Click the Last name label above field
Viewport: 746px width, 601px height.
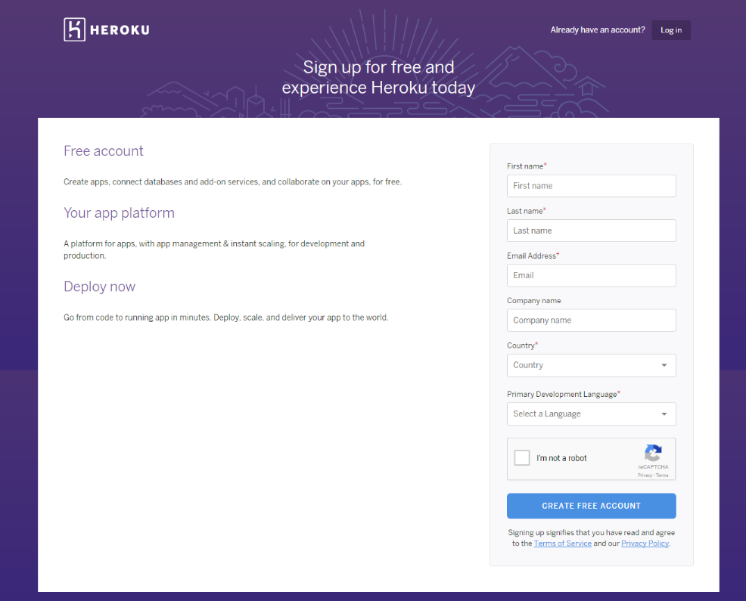pyautogui.click(x=526, y=211)
